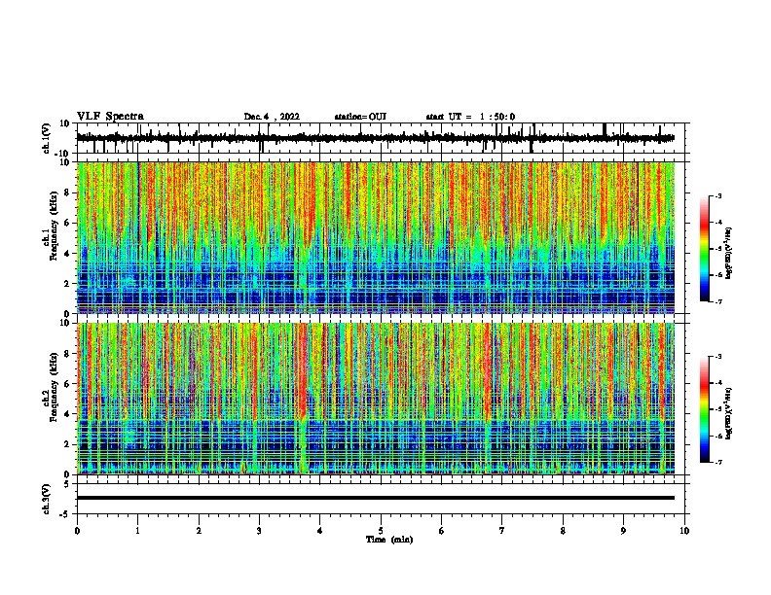
Task: Click the -4 tick on lower color bar
Action: (x=718, y=383)
